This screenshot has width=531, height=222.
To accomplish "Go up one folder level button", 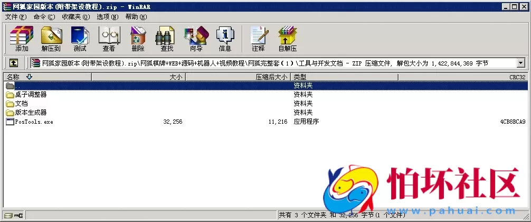I will [14, 63].
